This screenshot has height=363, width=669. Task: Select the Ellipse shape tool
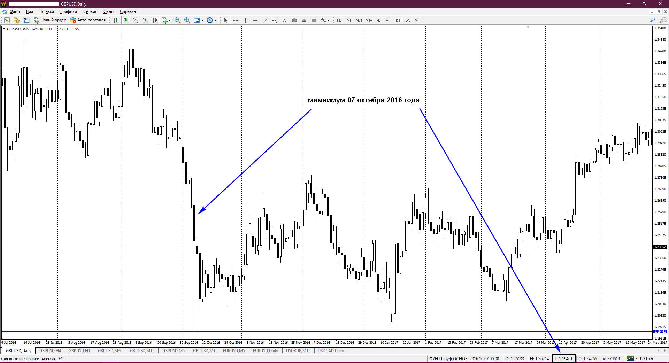(x=294, y=20)
